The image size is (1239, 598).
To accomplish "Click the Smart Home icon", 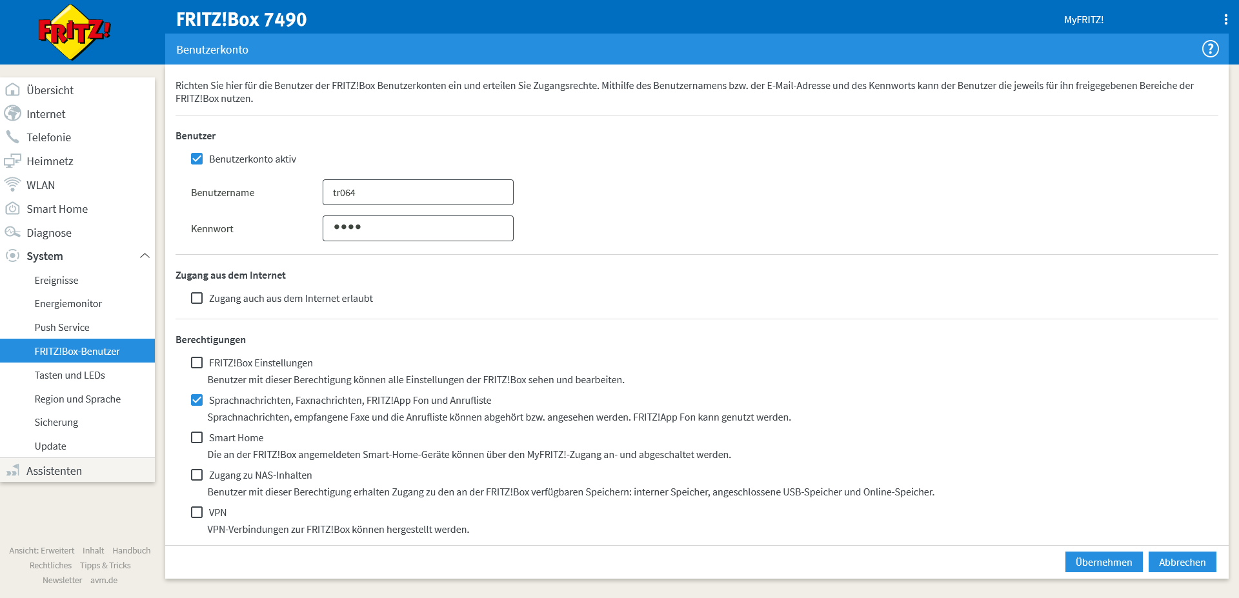I will [x=12, y=208].
